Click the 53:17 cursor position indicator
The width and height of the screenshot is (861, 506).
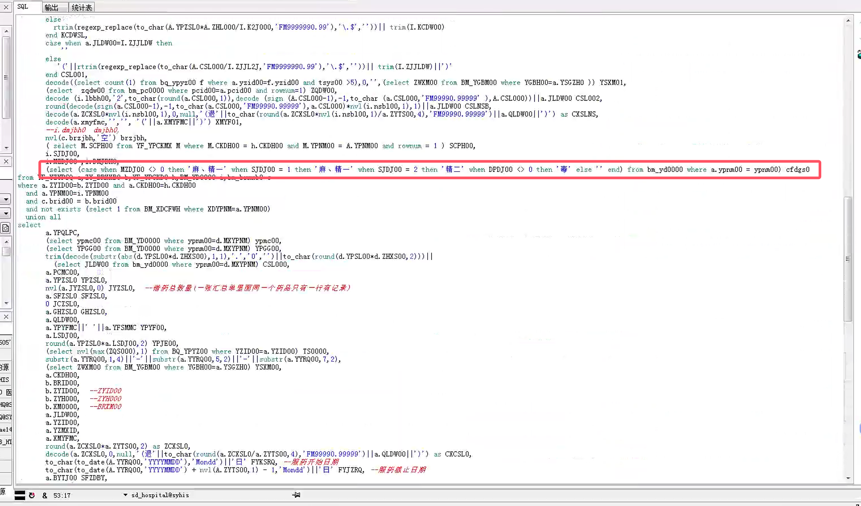[62, 495]
